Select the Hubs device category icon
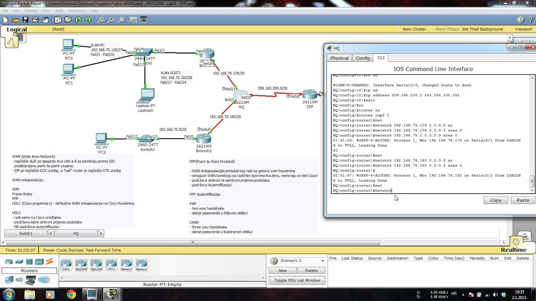The height and width of the screenshot is (301, 536). click(29, 262)
